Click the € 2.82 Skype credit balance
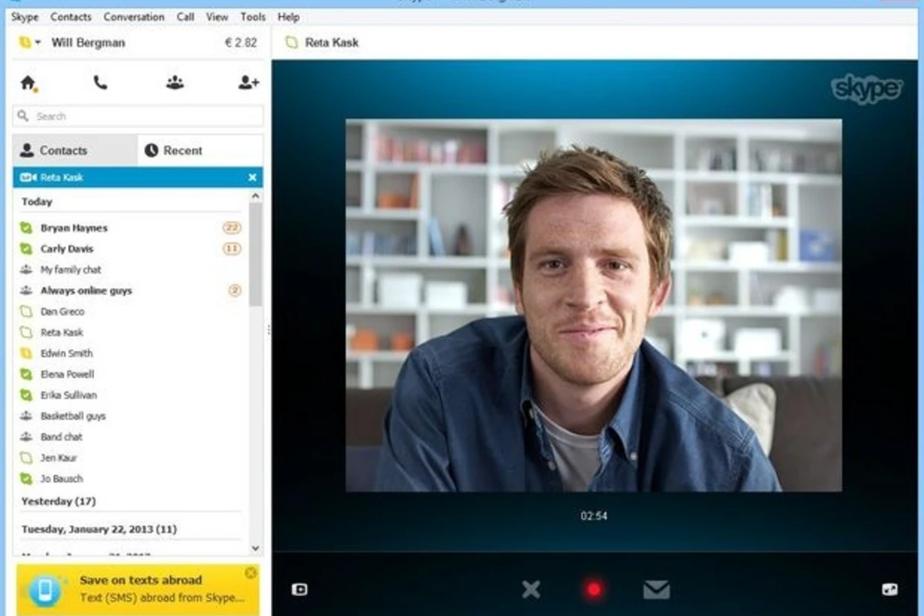924x616 pixels. (241, 42)
